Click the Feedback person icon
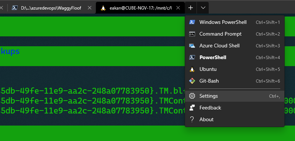Image resolution: width=295 pixels, height=141 pixels. pyautogui.click(x=192, y=108)
